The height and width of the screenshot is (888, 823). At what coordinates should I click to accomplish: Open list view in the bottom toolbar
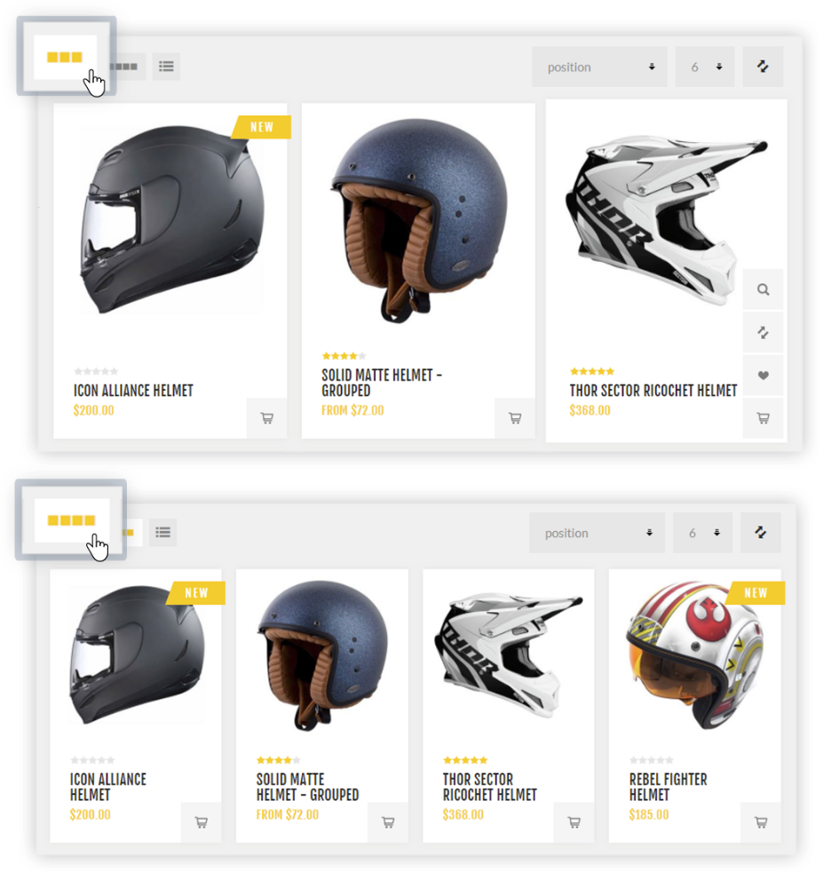[x=163, y=532]
